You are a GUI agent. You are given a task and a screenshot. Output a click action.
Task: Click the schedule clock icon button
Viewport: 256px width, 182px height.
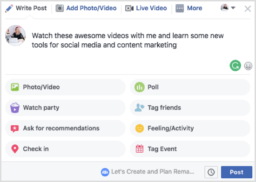[x=211, y=172]
